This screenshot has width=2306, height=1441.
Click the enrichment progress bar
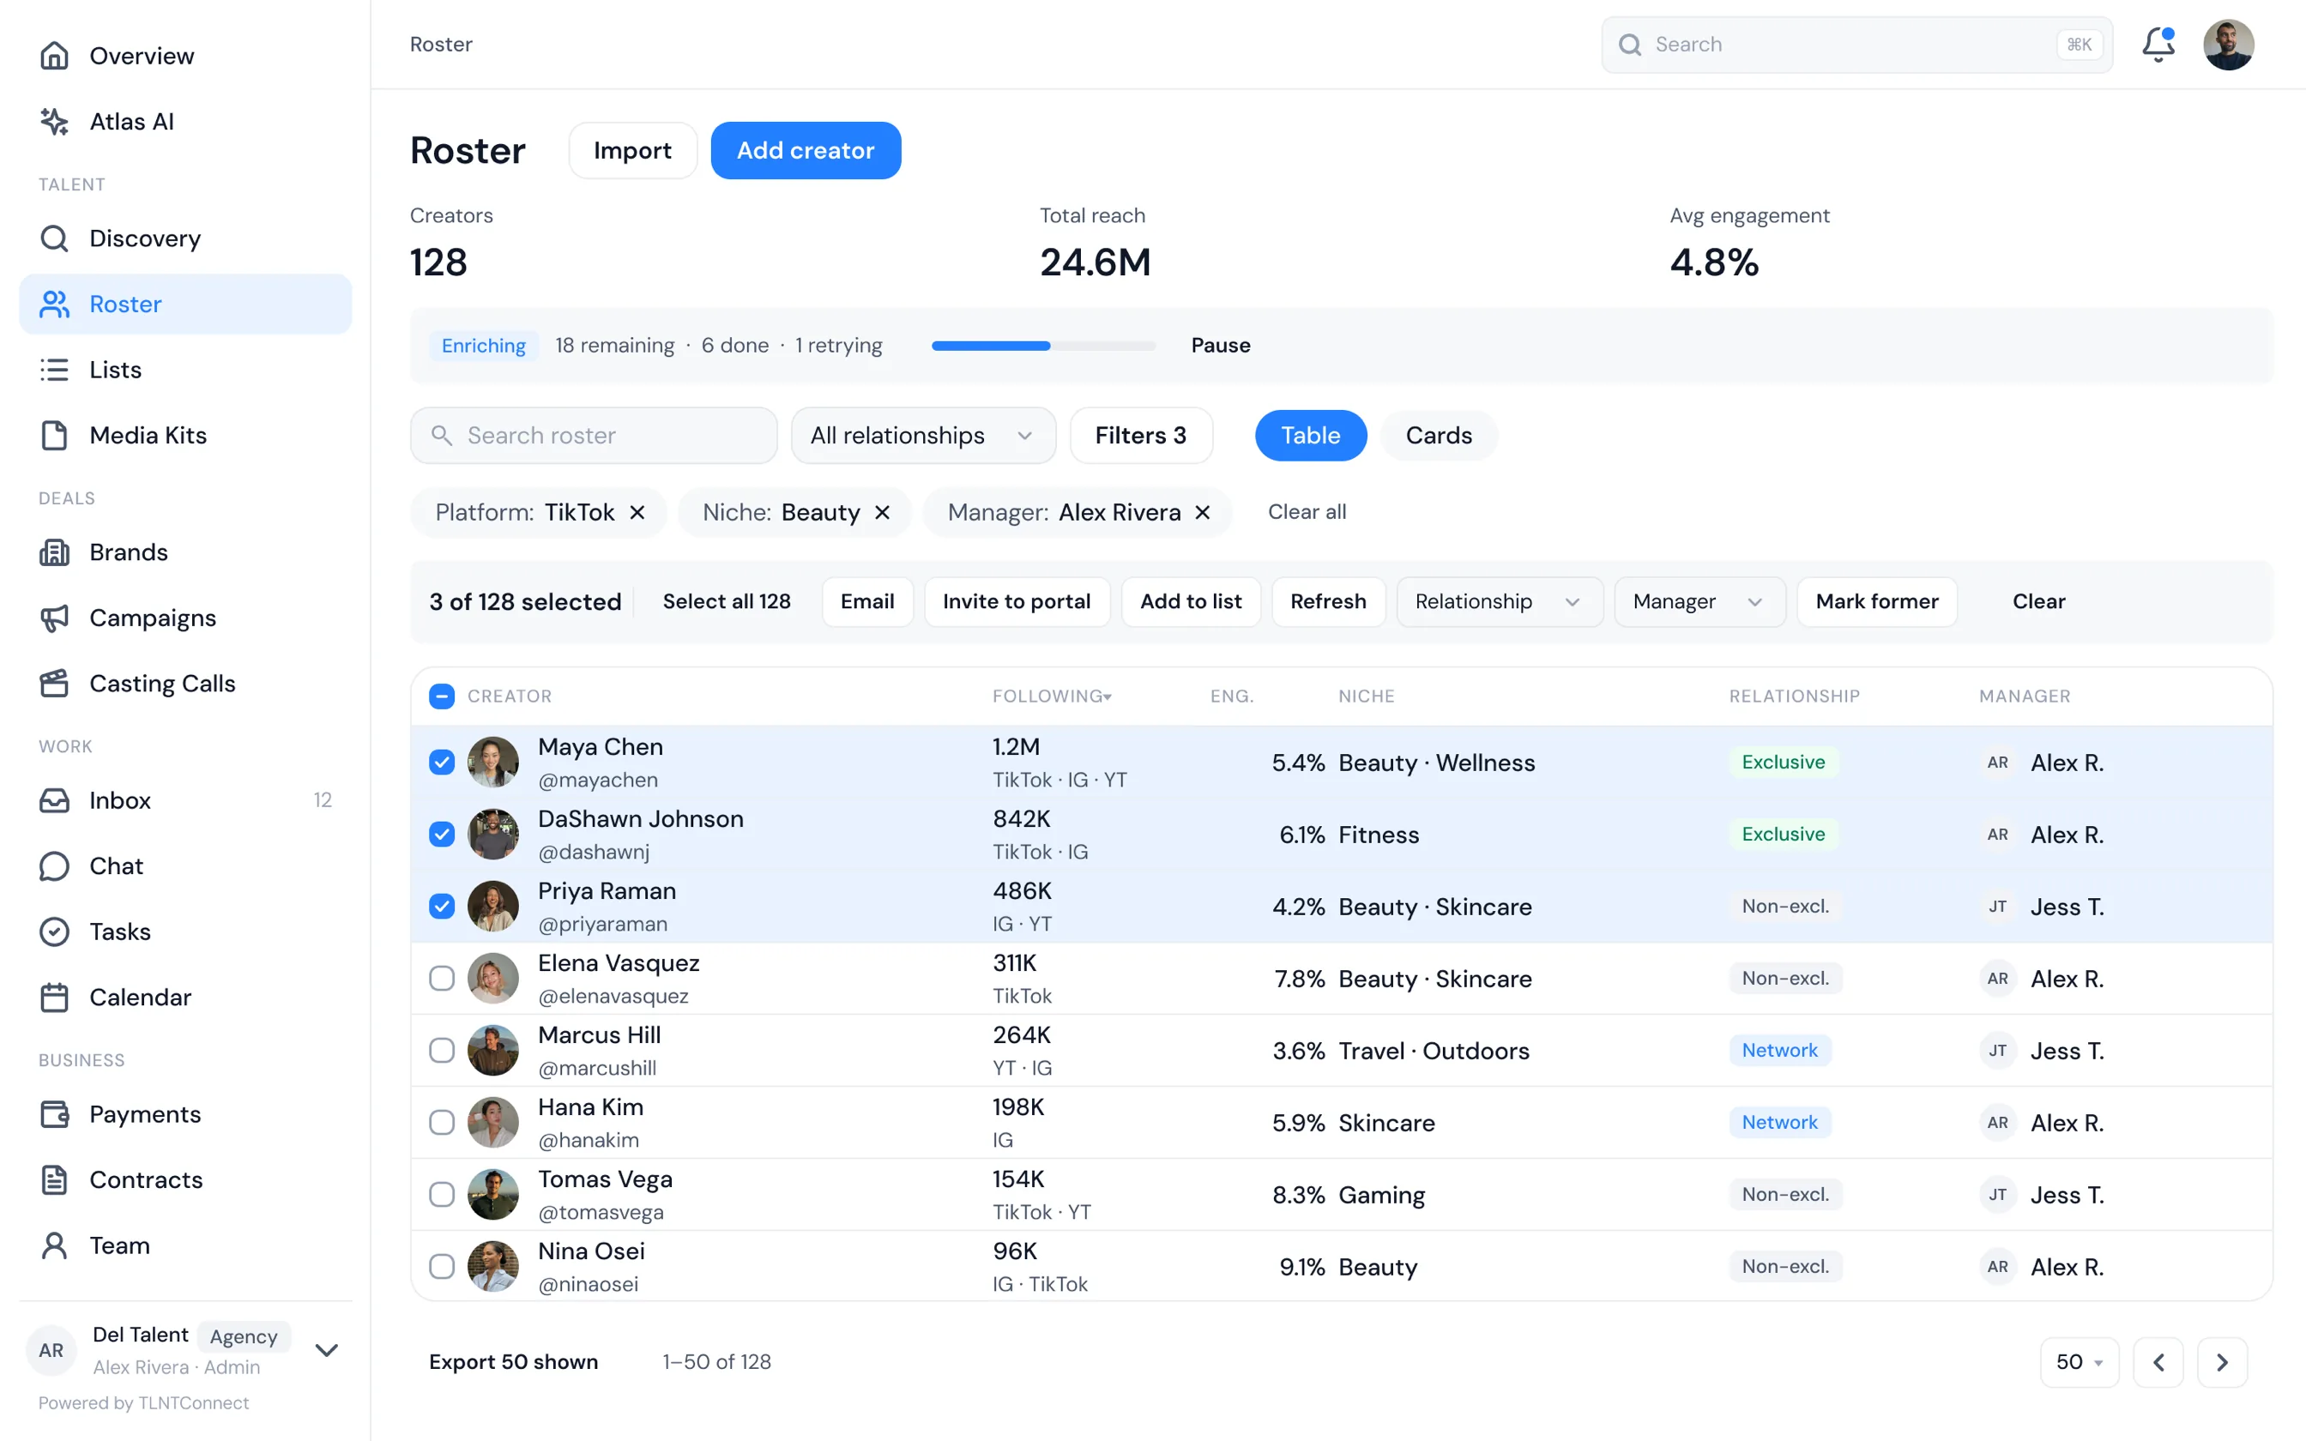pos(1043,346)
